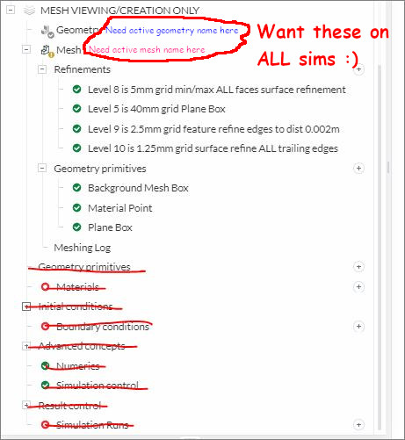
Task: Click the red status circle next to Materials
Action: 45,286
